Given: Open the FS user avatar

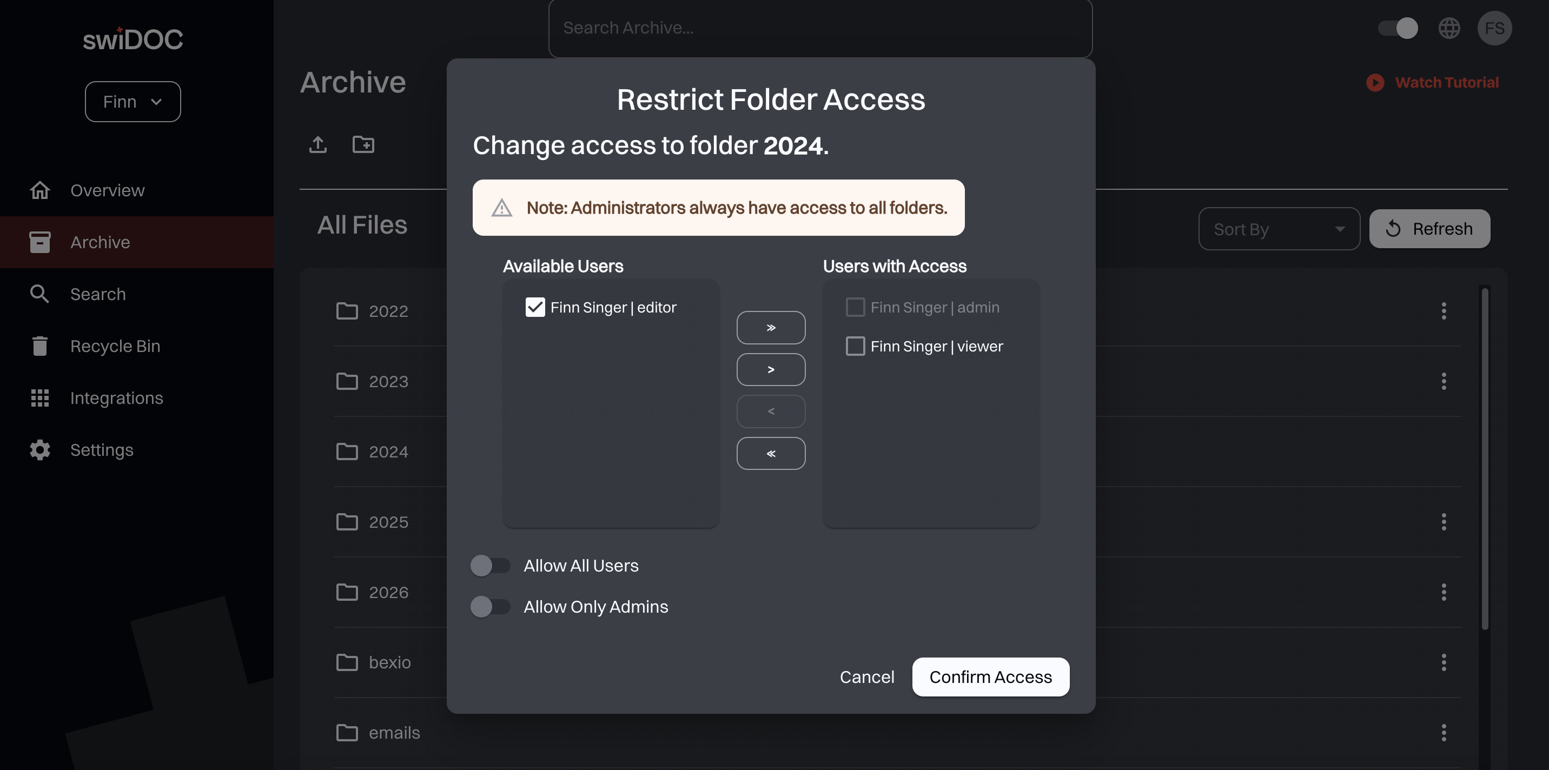Looking at the screenshot, I should (x=1494, y=28).
